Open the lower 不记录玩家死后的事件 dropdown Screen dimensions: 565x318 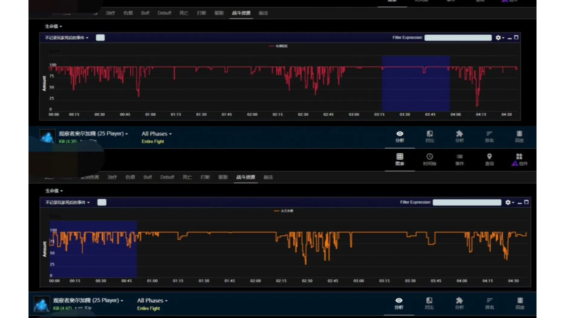pos(68,202)
